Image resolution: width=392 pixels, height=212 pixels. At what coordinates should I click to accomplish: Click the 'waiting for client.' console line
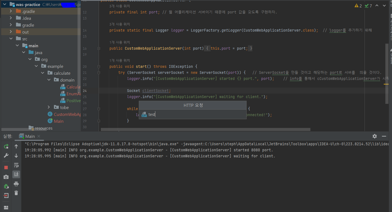150,156
